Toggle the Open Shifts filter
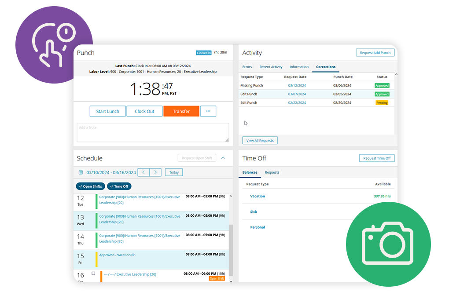The width and height of the screenshot is (449, 299). tap(90, 186)
